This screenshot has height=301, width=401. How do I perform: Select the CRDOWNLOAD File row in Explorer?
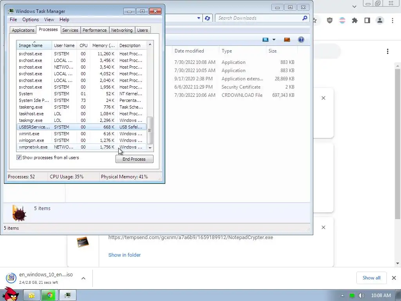coord(235,95)
